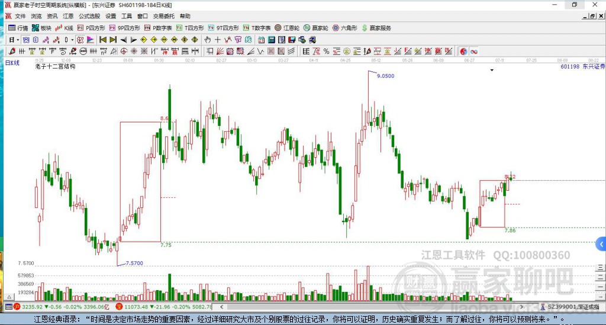
Task: Open the 文件 menu
Action: (20, 16)
